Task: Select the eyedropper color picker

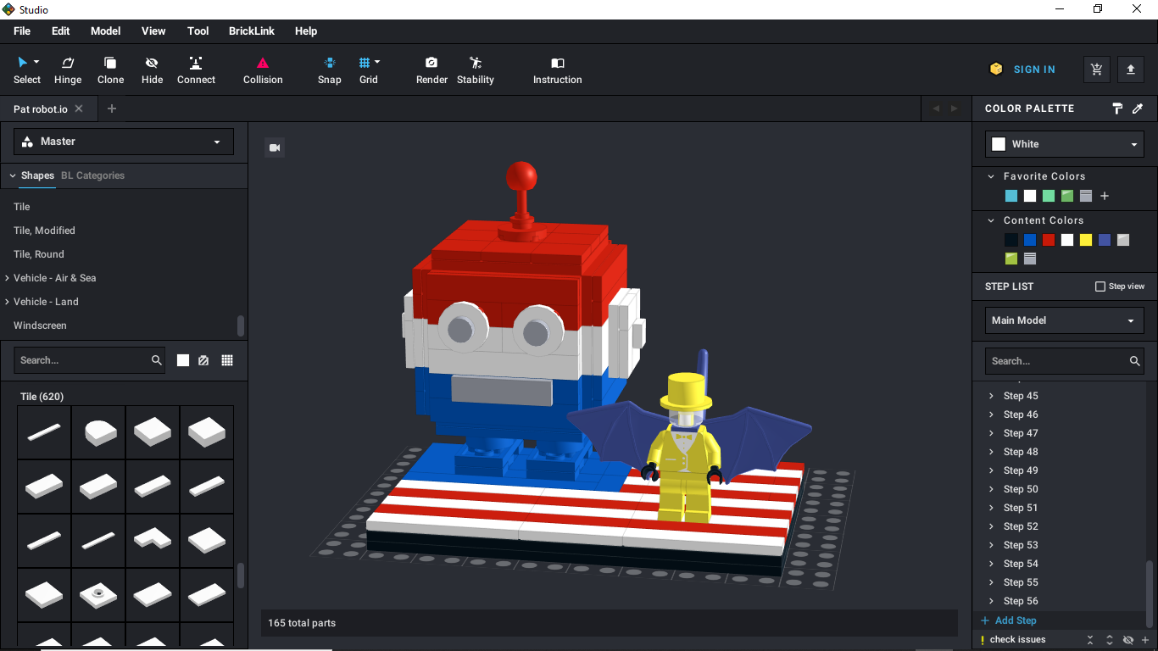Action: click(1138, 108)
